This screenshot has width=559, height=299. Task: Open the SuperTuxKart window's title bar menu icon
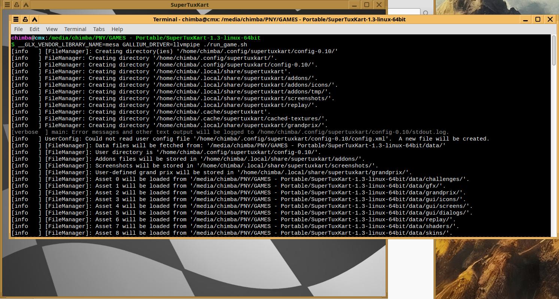(7, 5)
